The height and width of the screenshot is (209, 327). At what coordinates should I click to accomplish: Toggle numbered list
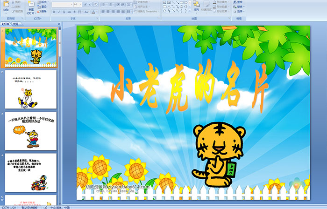coord(110,5)
